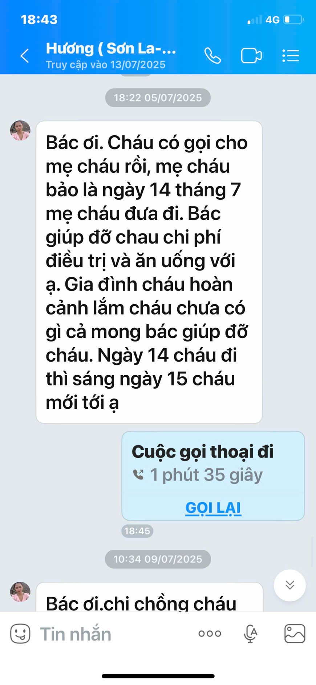Open more options with three dots icon
The image size is (316, 685).
(x=210, y=634)
